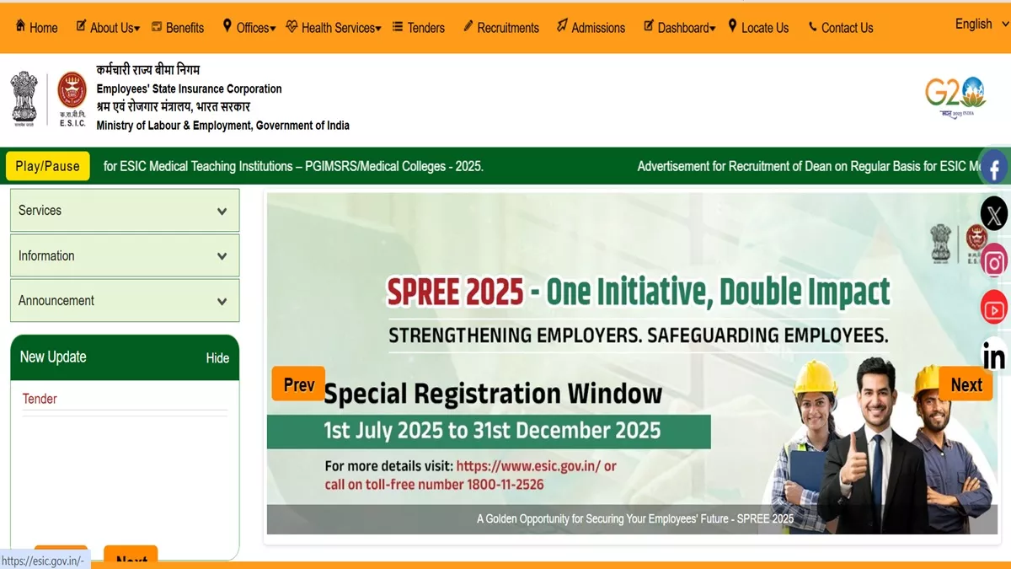Image resolution: width=1011 pixels, height=569 pixels.
Task: Click the Next slide button on banner
Action: tap(966, 384)
